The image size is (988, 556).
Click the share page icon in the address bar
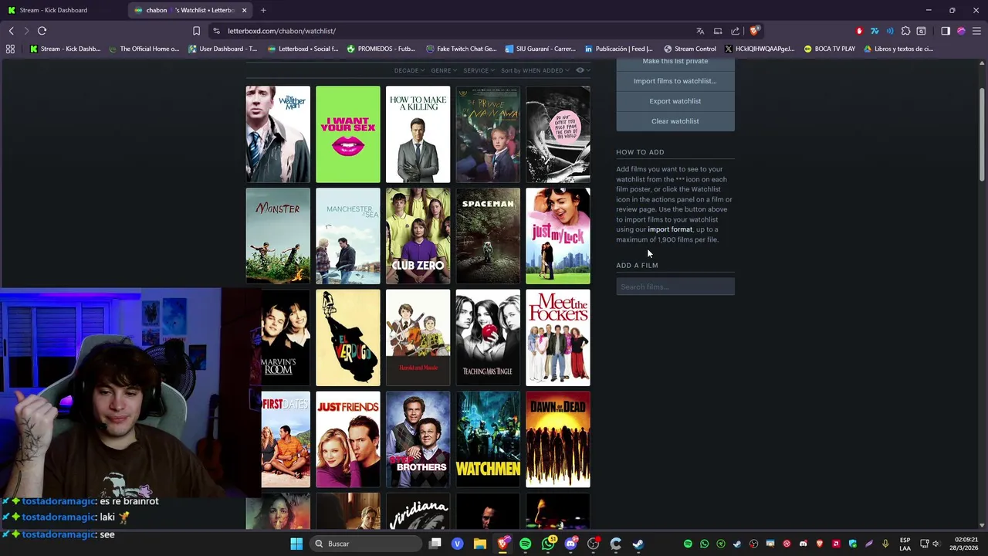[x=735, y=31]
